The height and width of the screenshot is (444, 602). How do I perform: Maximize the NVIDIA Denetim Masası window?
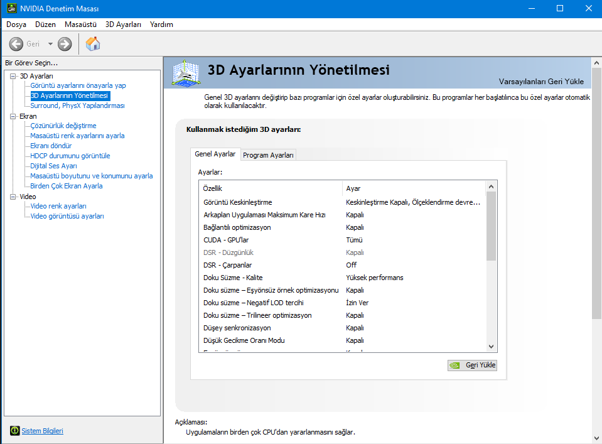coord(560,8)
